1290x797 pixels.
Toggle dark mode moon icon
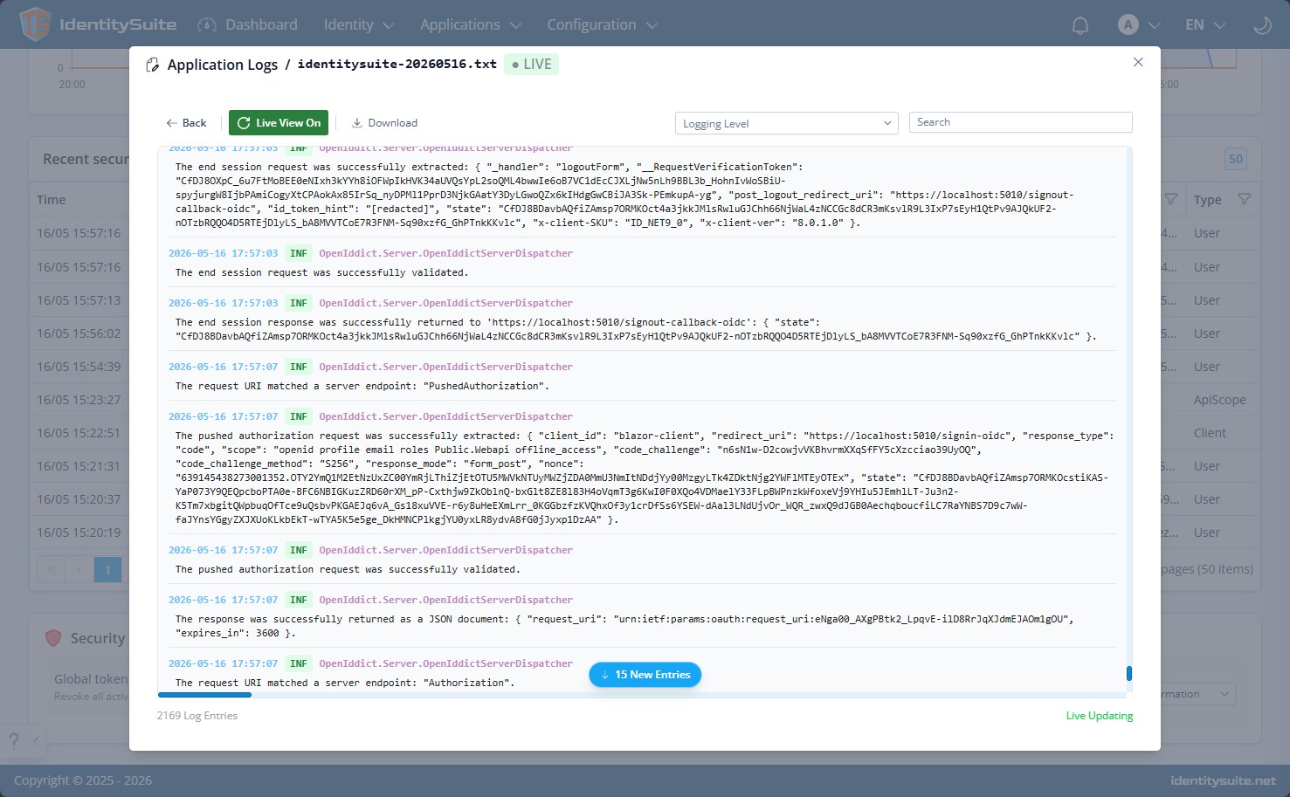(1262, 25)
